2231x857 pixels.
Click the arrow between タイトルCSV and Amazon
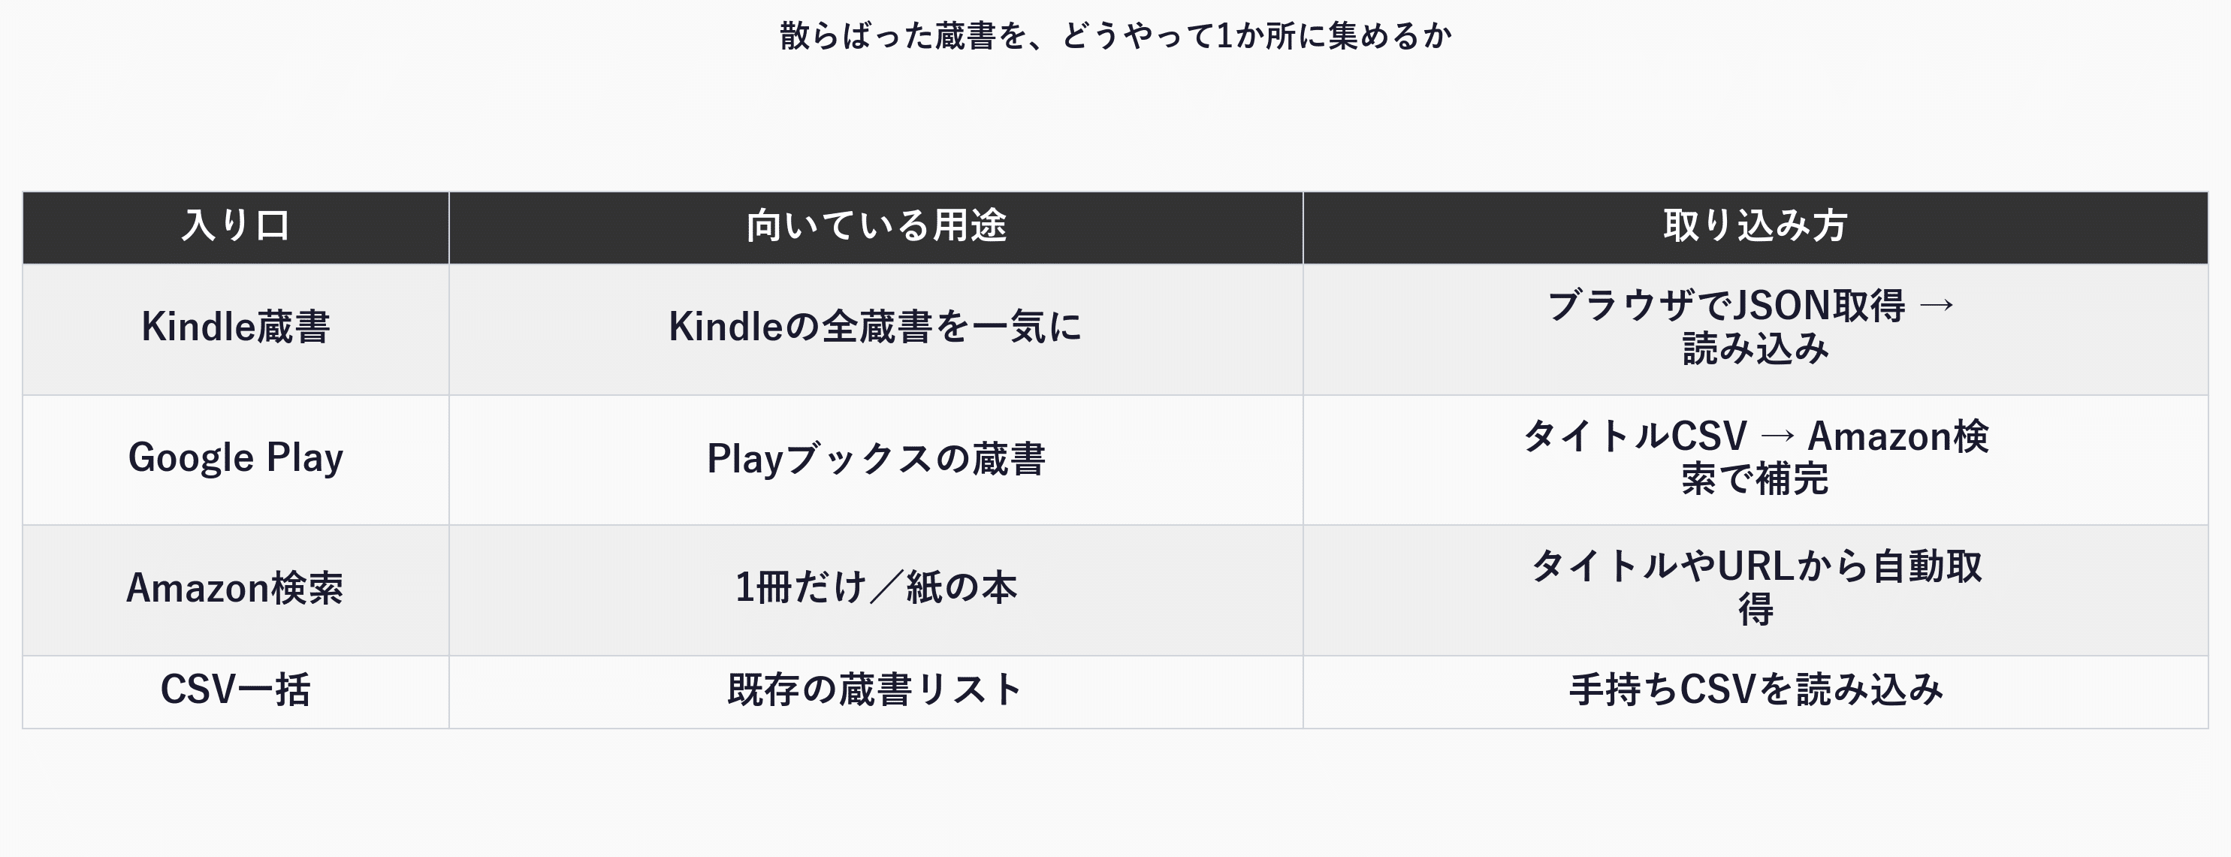coord(1778,436)
